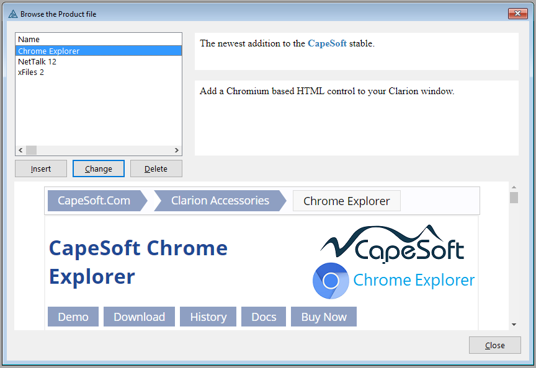Image resolution: width=536 pixels, height=368 pixels.
Task: Select NetTalk 12 in the product list
Action: (x=37, y=62)
